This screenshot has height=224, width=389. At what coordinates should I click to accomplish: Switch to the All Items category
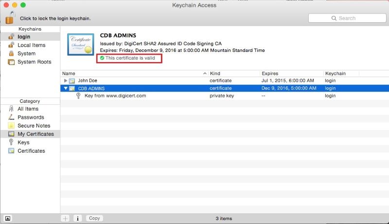(28, 109)
